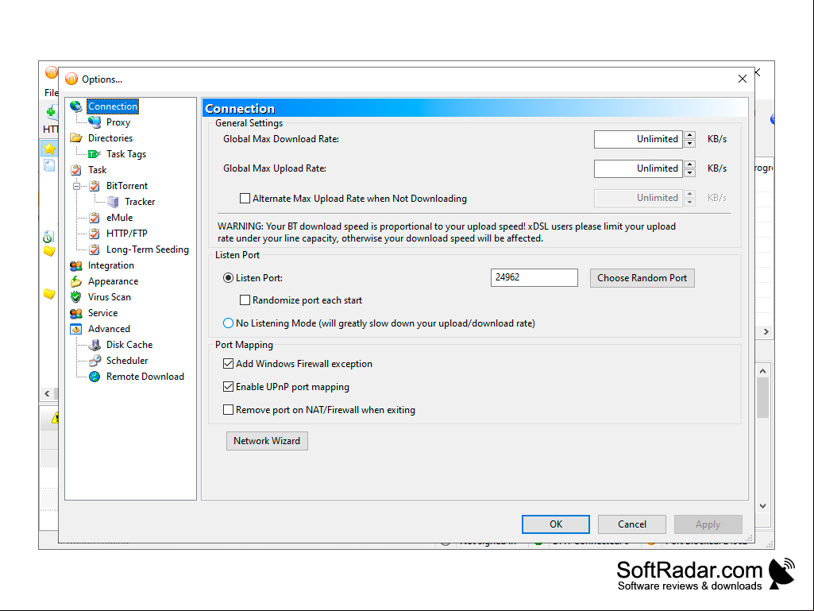
Task: Click the main window's left scroll arrow
Action: click(x=47, y=394)
